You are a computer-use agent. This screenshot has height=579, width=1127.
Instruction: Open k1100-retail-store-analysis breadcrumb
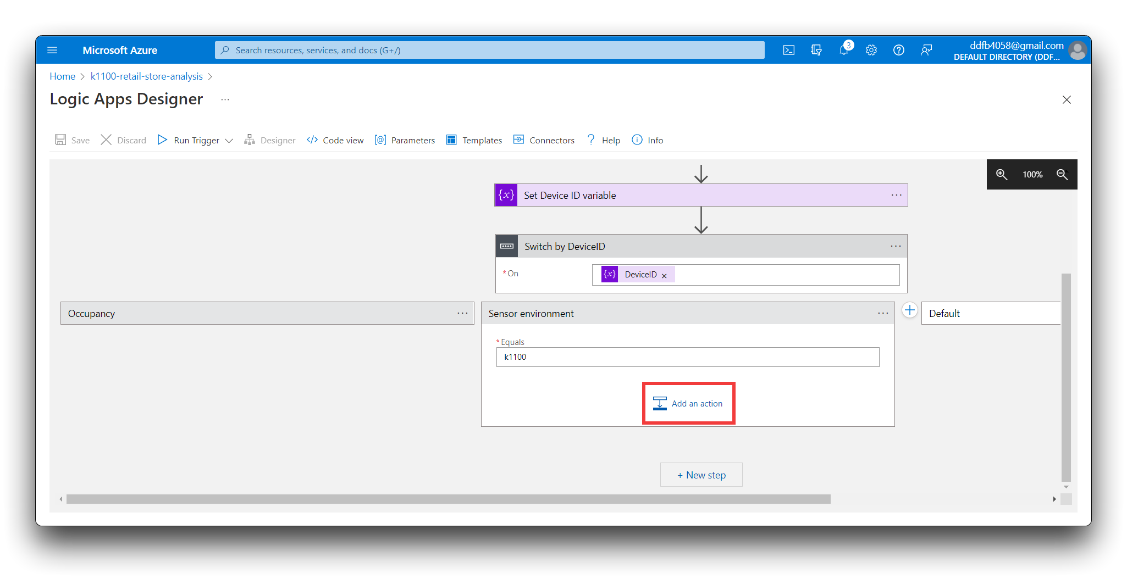coord(147,76)
